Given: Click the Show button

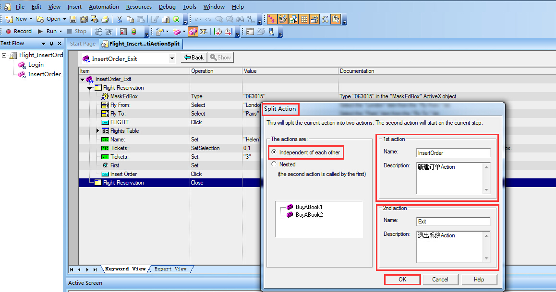Looking at the screenshot, I should click(220, 58).
